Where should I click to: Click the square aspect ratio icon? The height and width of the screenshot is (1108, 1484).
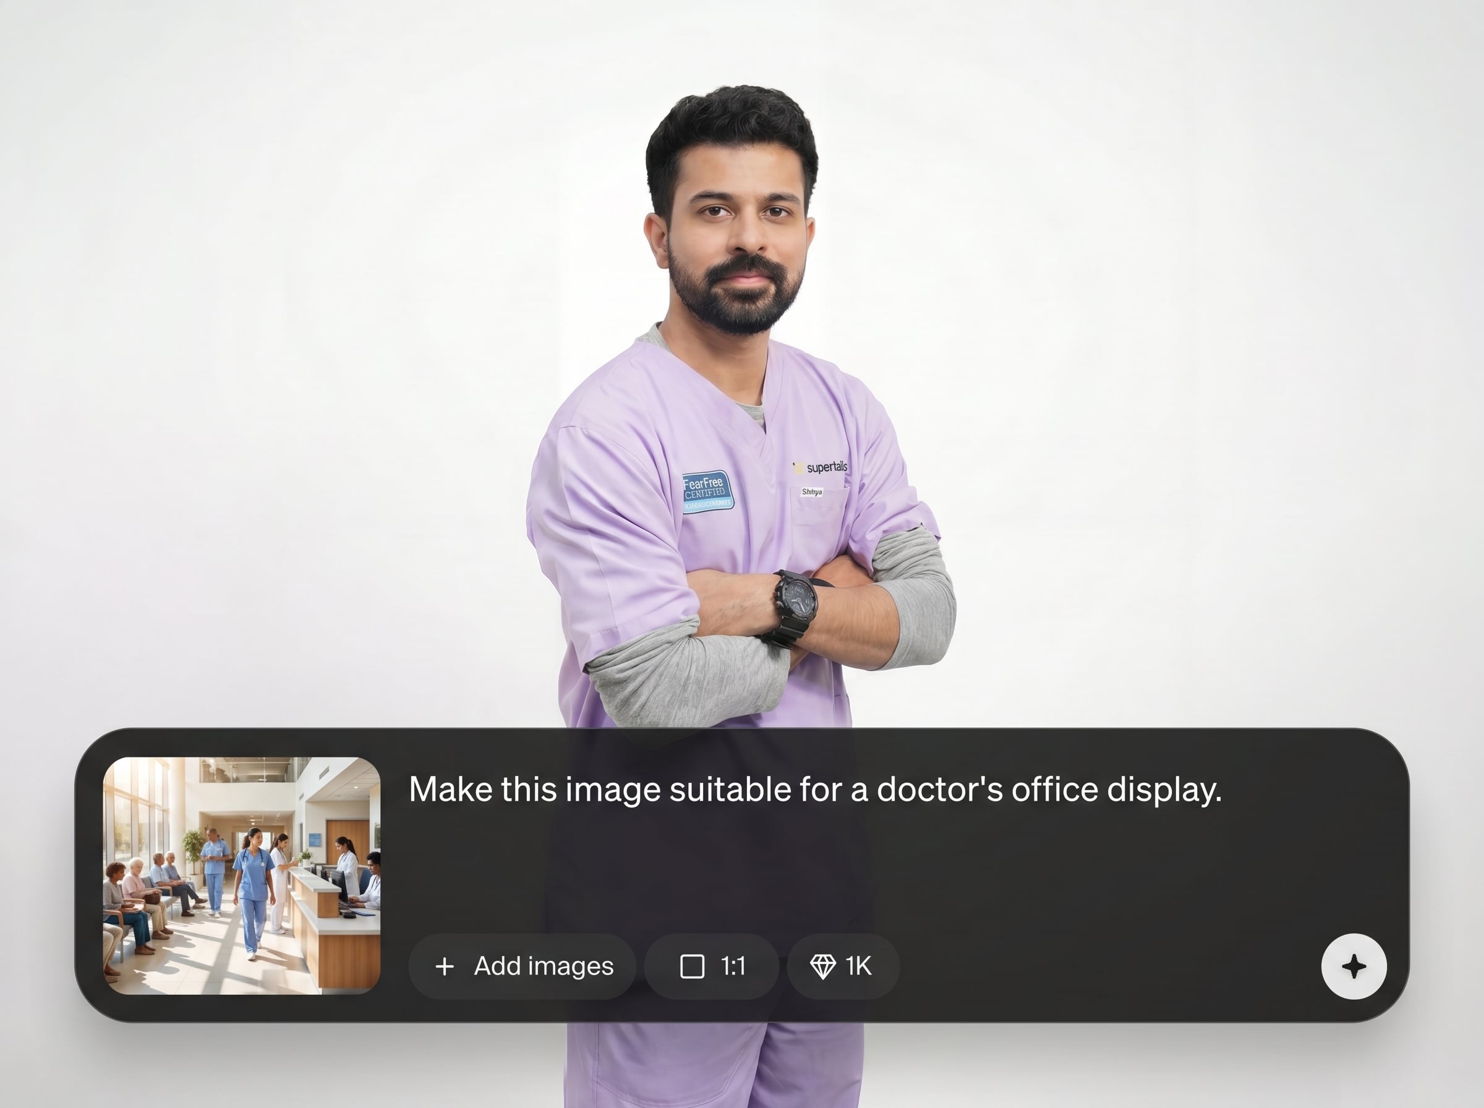click(692, 966)
